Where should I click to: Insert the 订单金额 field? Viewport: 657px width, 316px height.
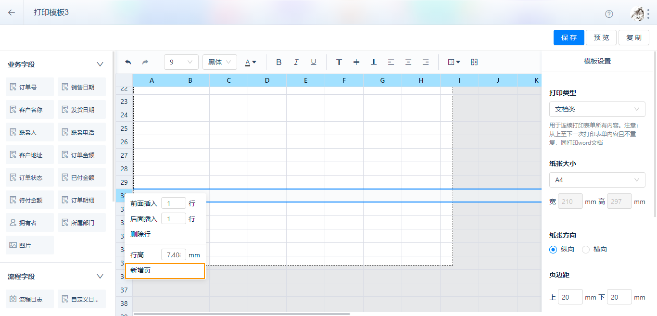[82, 155]
